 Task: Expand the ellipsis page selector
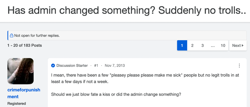[x=213, y=45]
